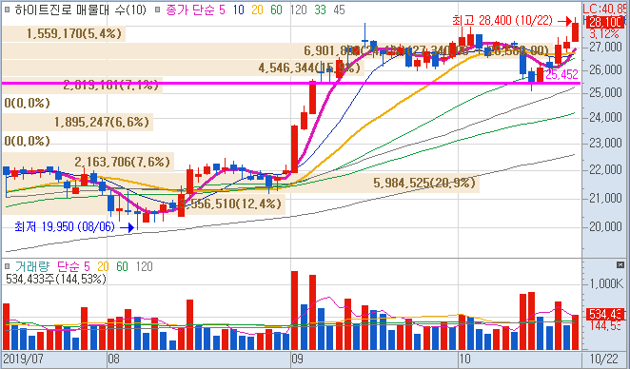Select the 거래량 volume indicator label
Image resolution: width=630 pixels, height=369 pixels.
pos(32,266)
